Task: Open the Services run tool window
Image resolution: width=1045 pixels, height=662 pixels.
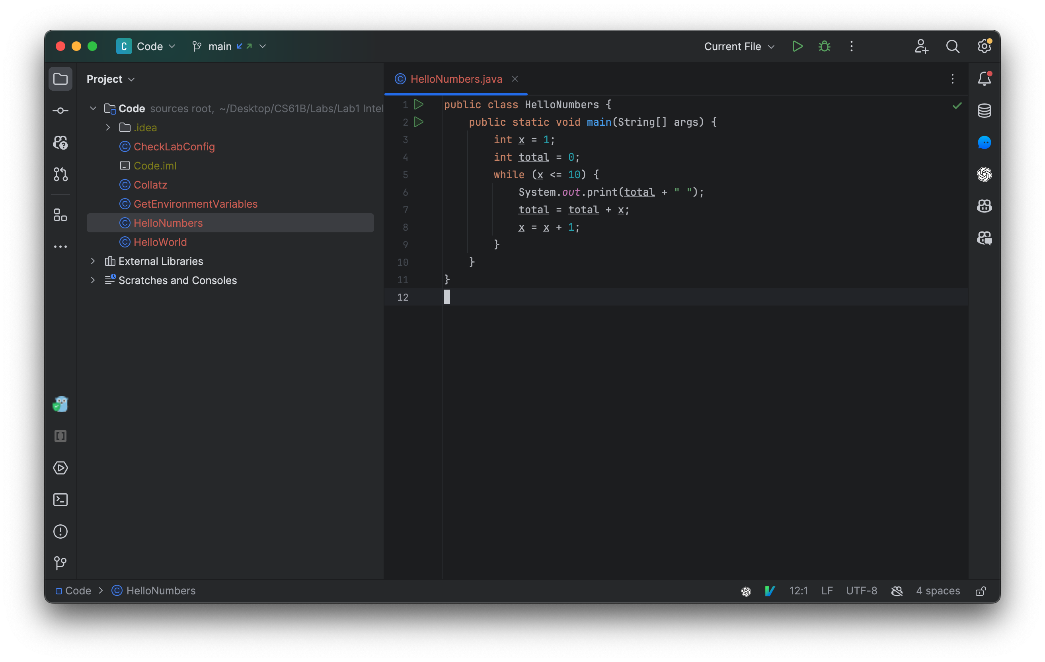Action: 60,468
